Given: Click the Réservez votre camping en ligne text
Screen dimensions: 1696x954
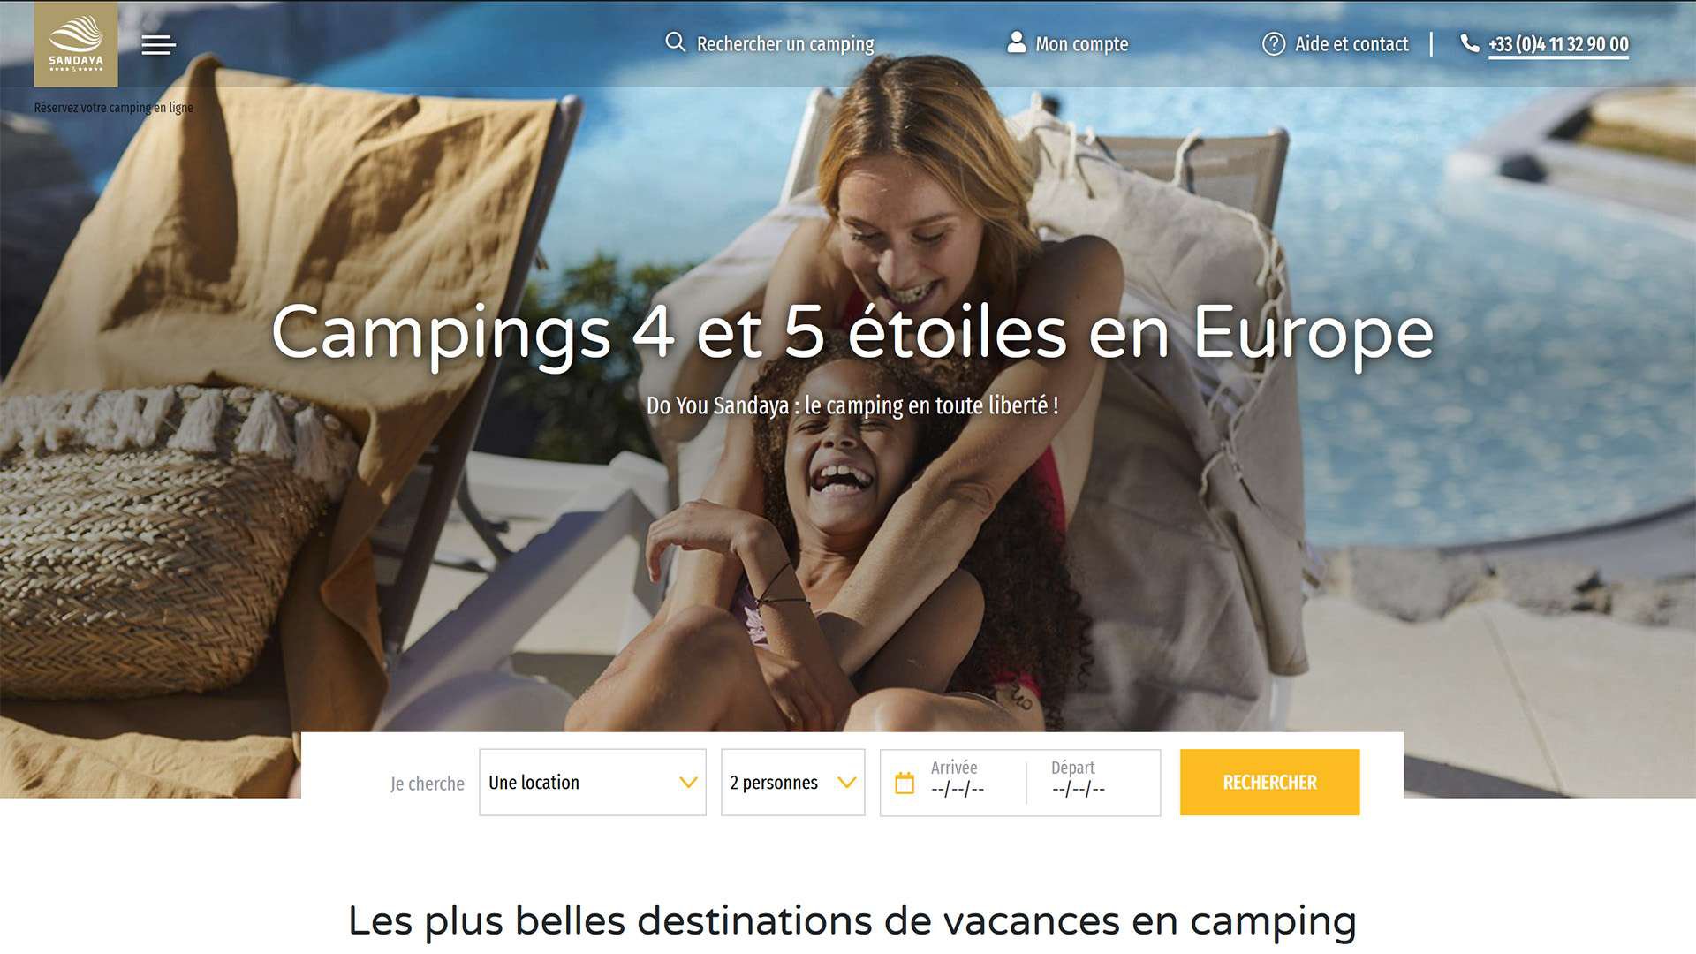Looking at the screenshot, I should [114, 108].
